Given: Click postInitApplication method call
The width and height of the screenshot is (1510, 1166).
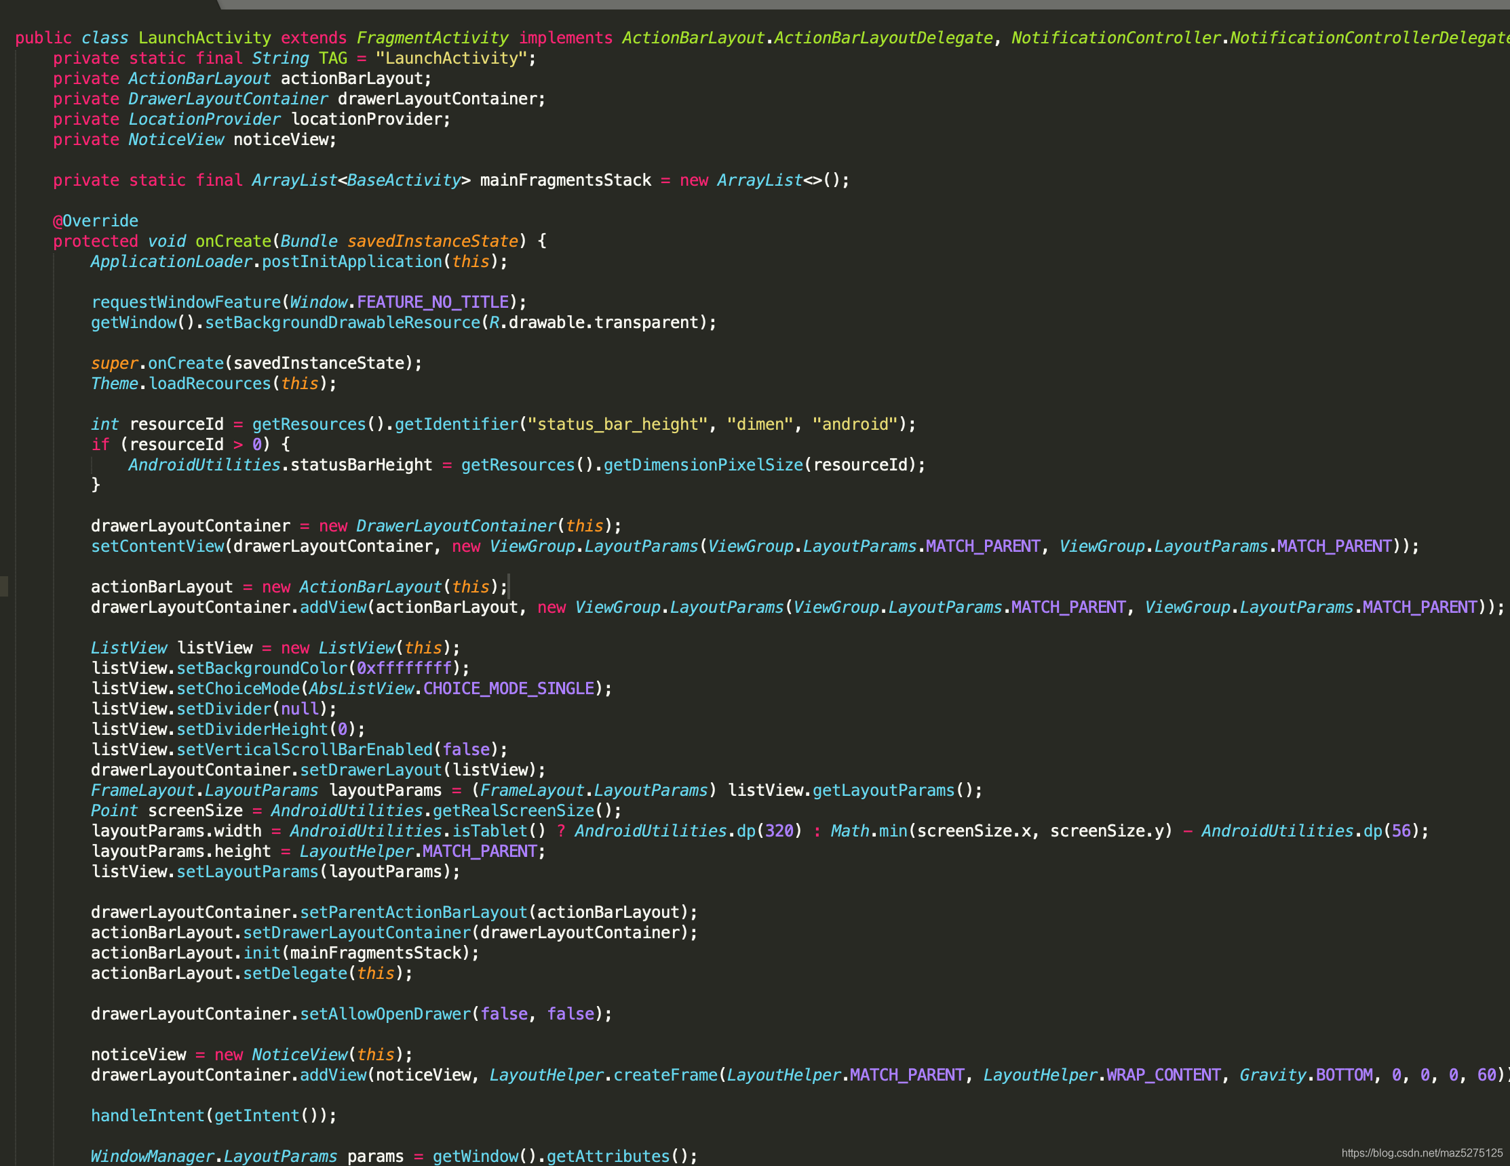Looking at the screenshot, I should point(352,262).
